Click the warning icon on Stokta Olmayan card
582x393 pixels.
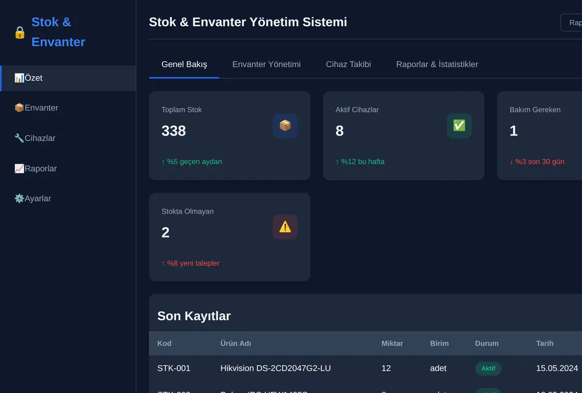click(x=285, y=227)
